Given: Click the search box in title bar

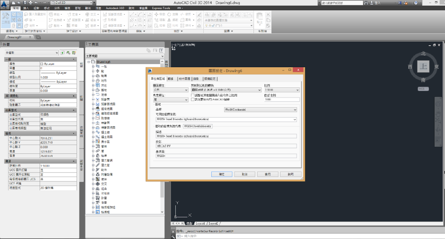Looking at the screenshot, I should [342, 3].
